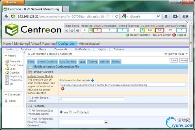Open the Views menu
The image size is (195, 130).
click(35, 44)
